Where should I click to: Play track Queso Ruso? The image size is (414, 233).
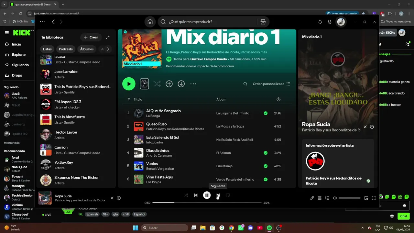(157, 124)
